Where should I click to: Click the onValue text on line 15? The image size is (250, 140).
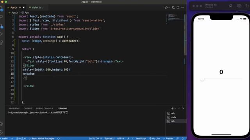point(29,73)
